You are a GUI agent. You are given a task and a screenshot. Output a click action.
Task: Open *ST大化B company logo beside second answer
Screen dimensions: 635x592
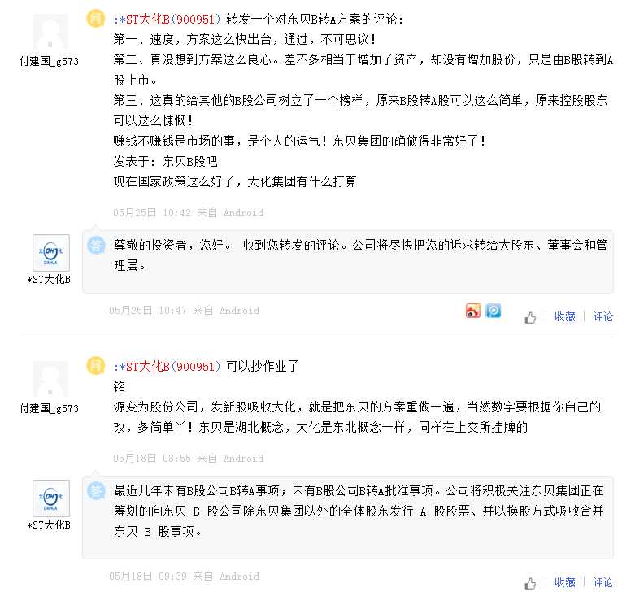pos(50,498)
